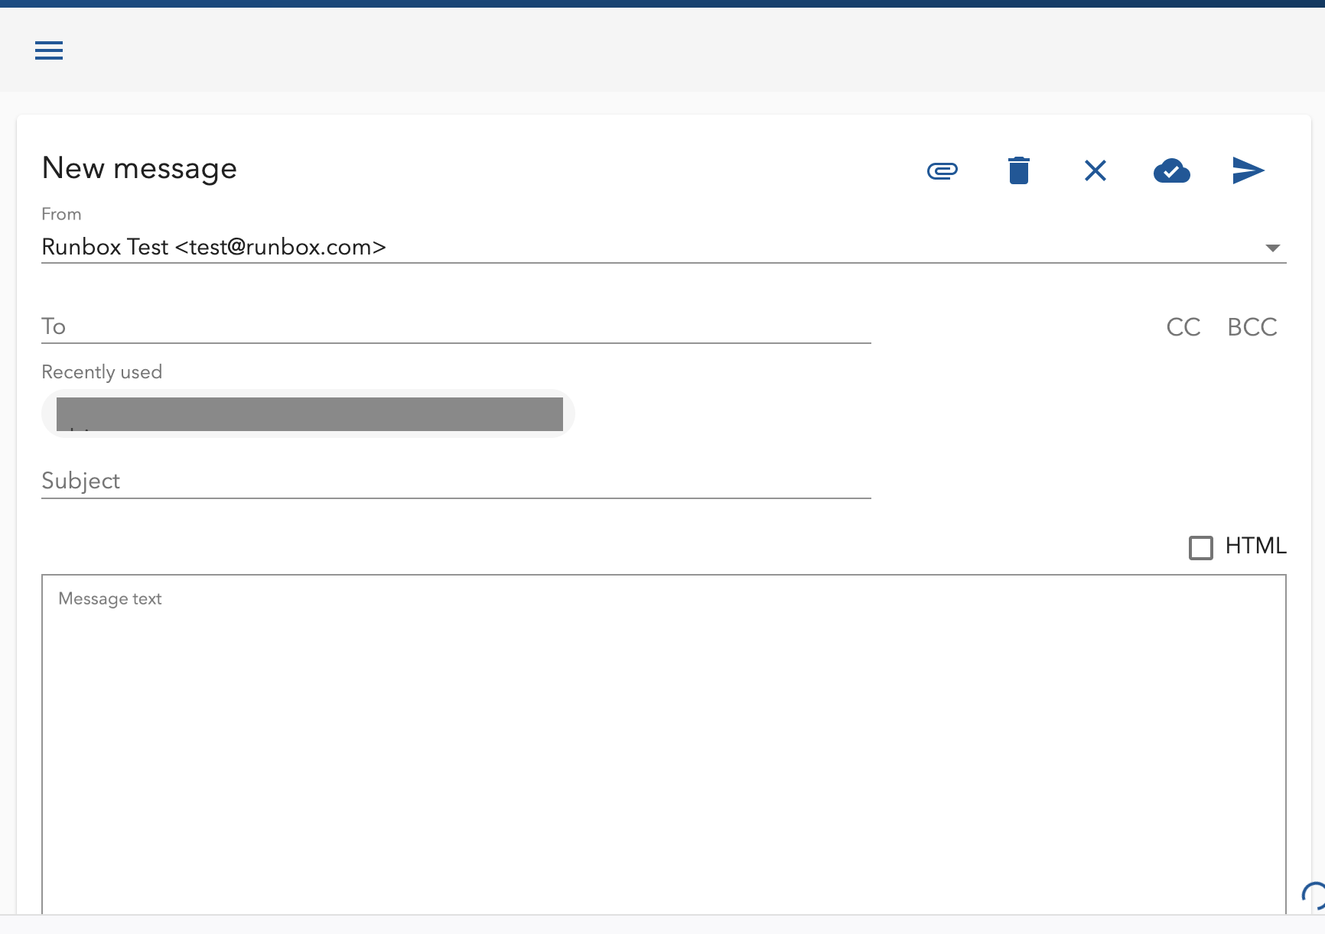Image resolution: width=1325 pixels, height=934 pixels.
Task: Open the navigation hamburger menu
Action: [x=48, y=50]
